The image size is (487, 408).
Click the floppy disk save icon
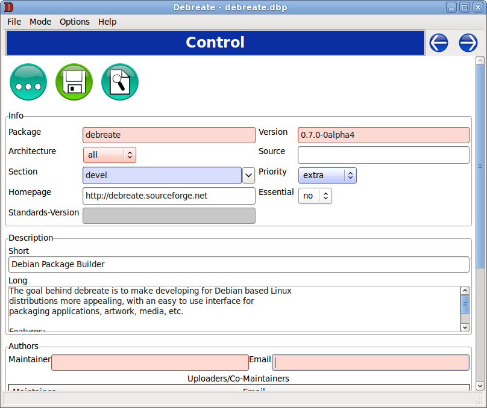click(74, 82)
